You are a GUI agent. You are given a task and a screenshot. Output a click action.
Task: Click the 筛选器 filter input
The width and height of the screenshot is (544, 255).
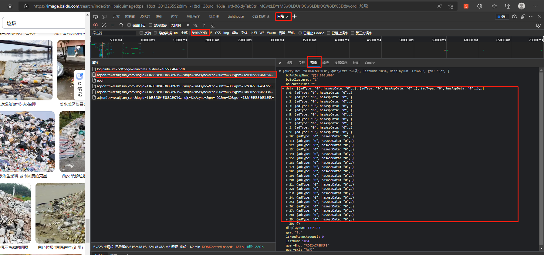coord(114,33)
